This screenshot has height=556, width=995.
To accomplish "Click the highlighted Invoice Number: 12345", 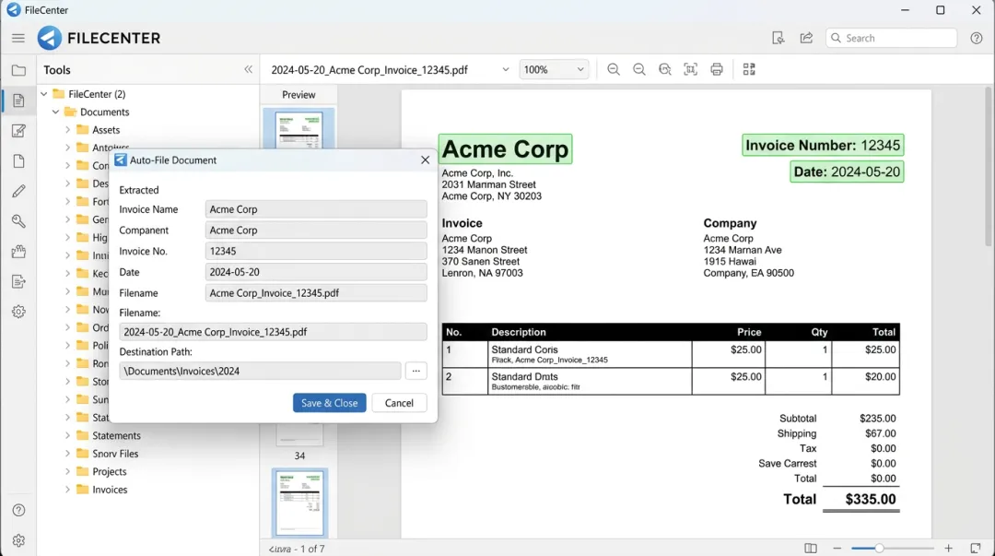I will tap(823, 145).
